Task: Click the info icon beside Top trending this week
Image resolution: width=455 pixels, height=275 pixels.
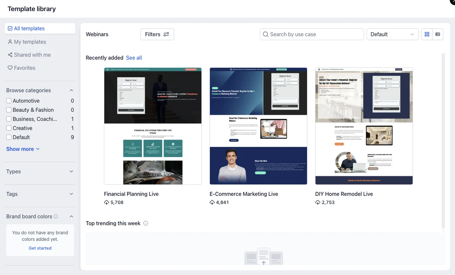Action: coord(146,223)
